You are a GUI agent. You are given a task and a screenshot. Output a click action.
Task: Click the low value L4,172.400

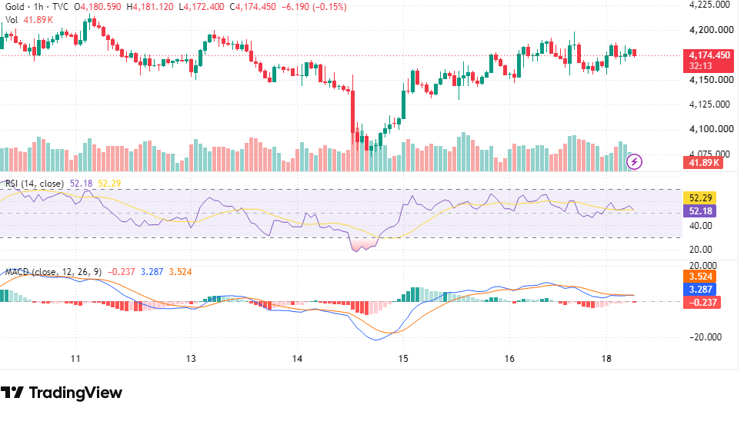pyautogui.click(x=201, y=7)
